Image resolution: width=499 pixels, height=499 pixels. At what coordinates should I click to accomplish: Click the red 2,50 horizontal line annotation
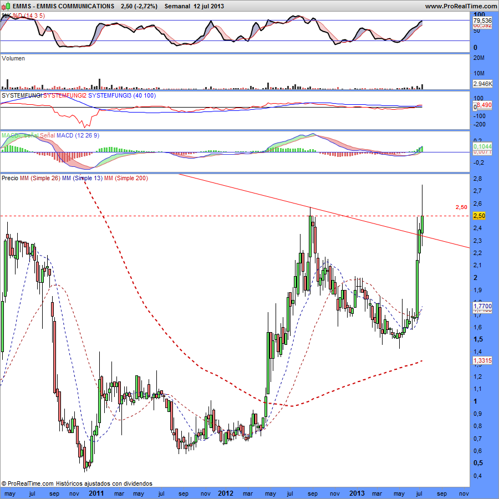(461, 207)
